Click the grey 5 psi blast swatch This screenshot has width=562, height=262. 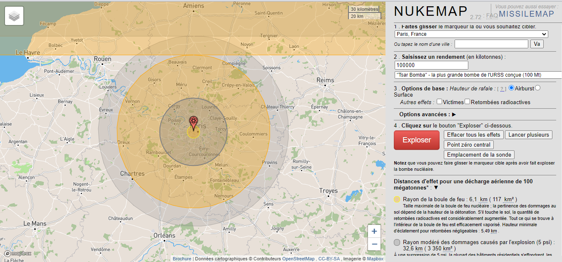[x=397, y=242]
